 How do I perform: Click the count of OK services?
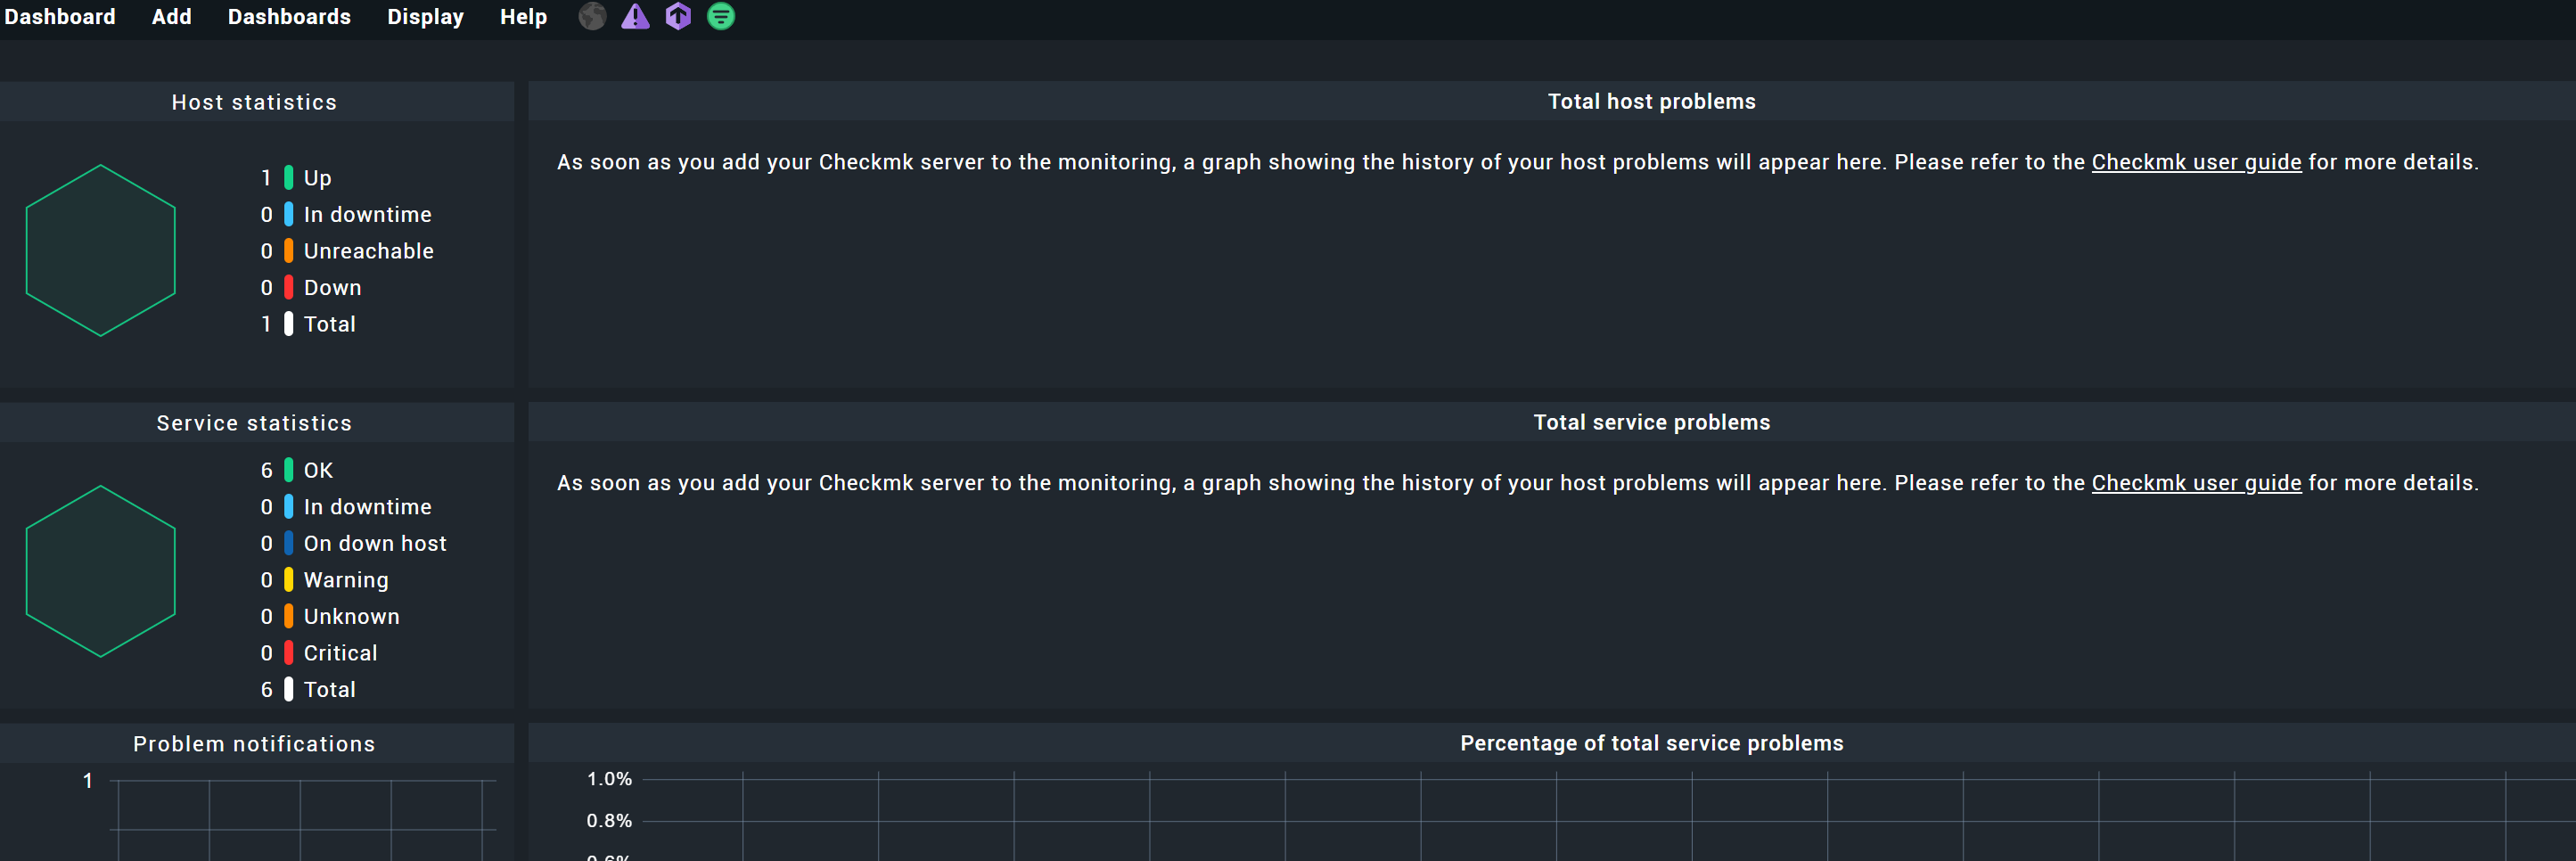click(x=266, y=470)
